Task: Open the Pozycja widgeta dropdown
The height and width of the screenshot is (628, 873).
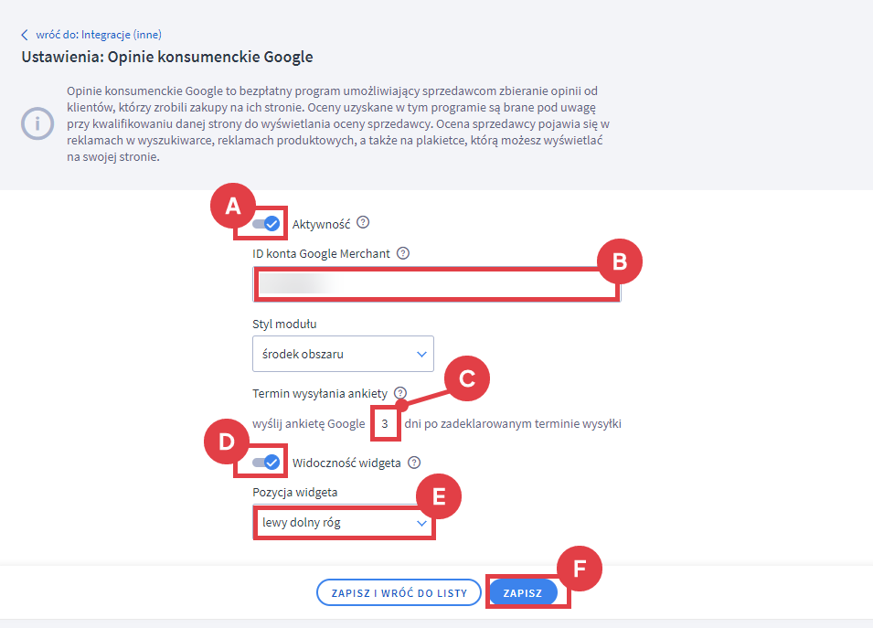Action: [343, 523]
